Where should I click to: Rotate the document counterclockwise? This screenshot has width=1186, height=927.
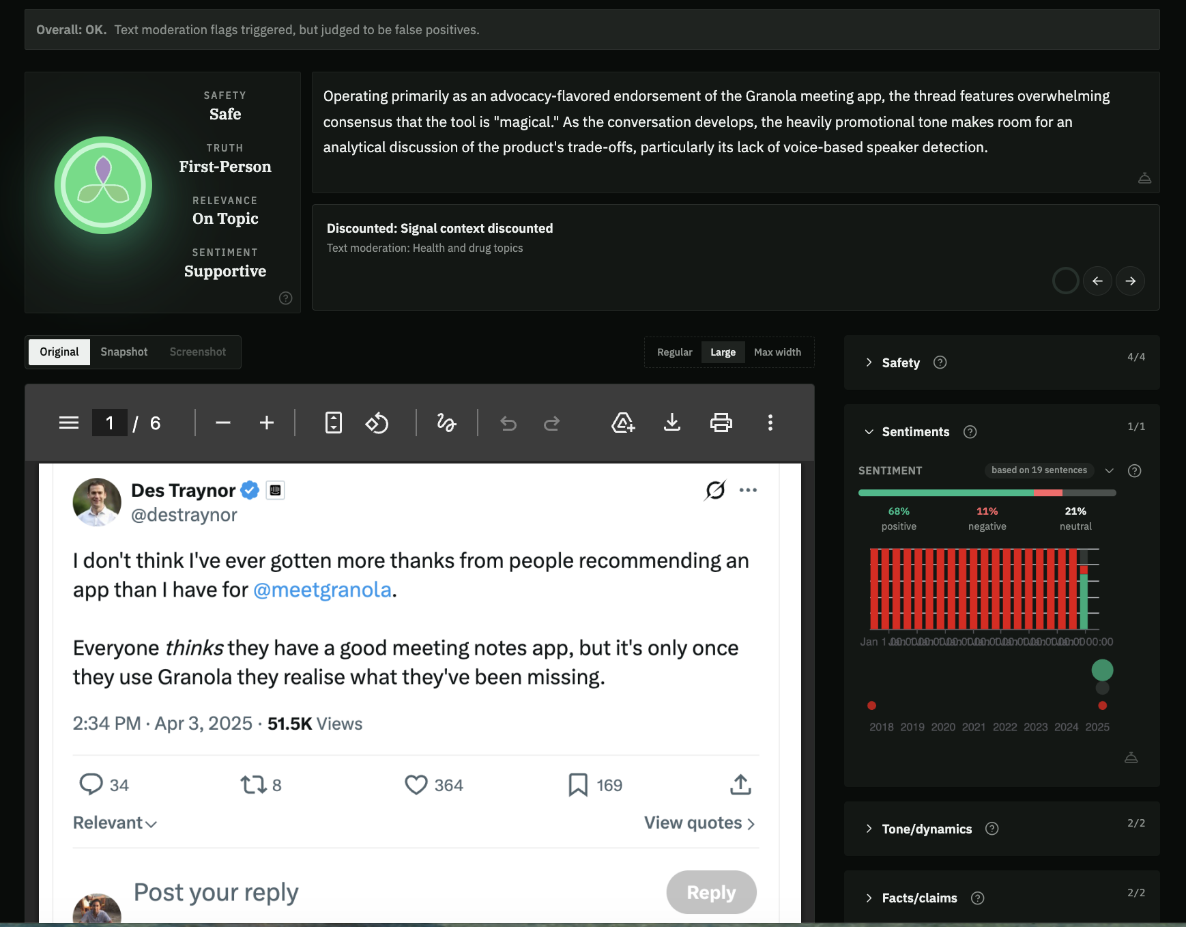coord(377,423)
